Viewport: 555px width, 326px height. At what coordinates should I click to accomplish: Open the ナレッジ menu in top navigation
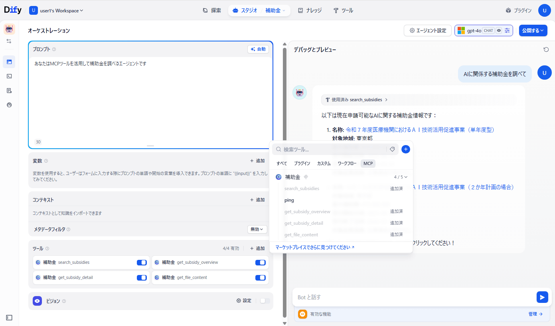point(310,11)
